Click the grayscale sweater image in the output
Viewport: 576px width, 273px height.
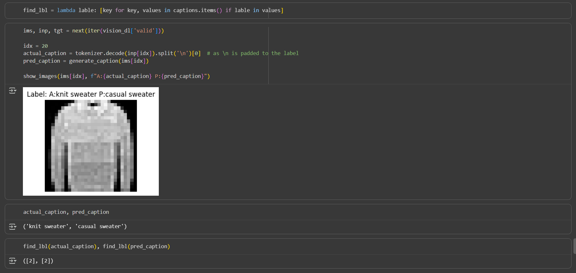[x=91, y=146]
